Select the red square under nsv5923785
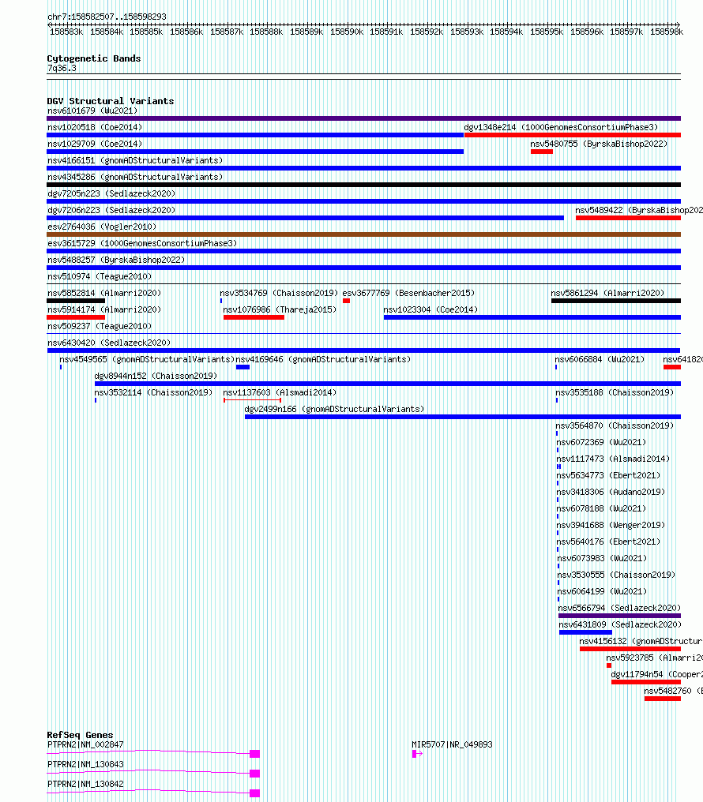 point(609,665)
